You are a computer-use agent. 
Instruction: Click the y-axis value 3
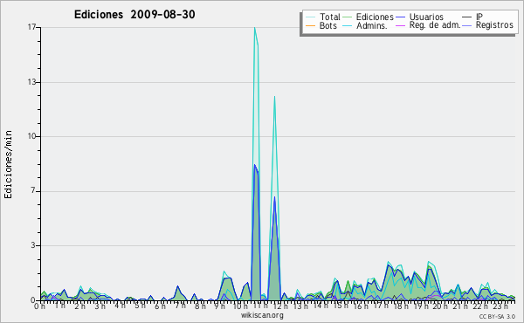(x=33, y=245)
